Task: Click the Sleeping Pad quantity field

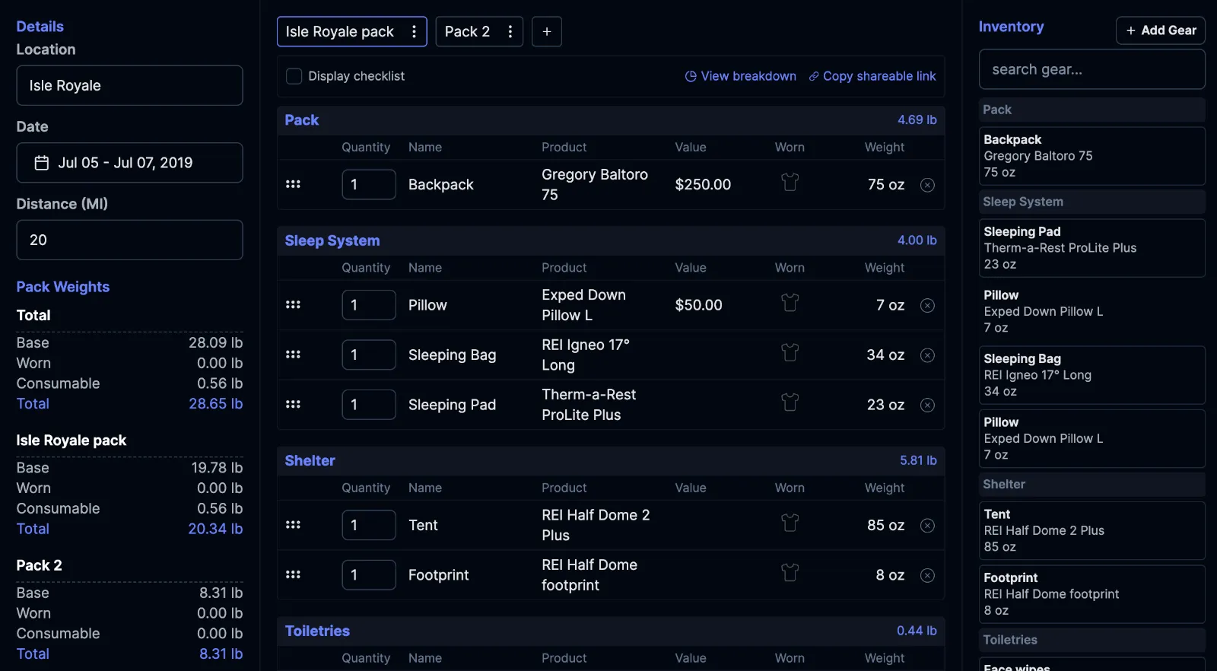Action: click(x=369, y=405)
